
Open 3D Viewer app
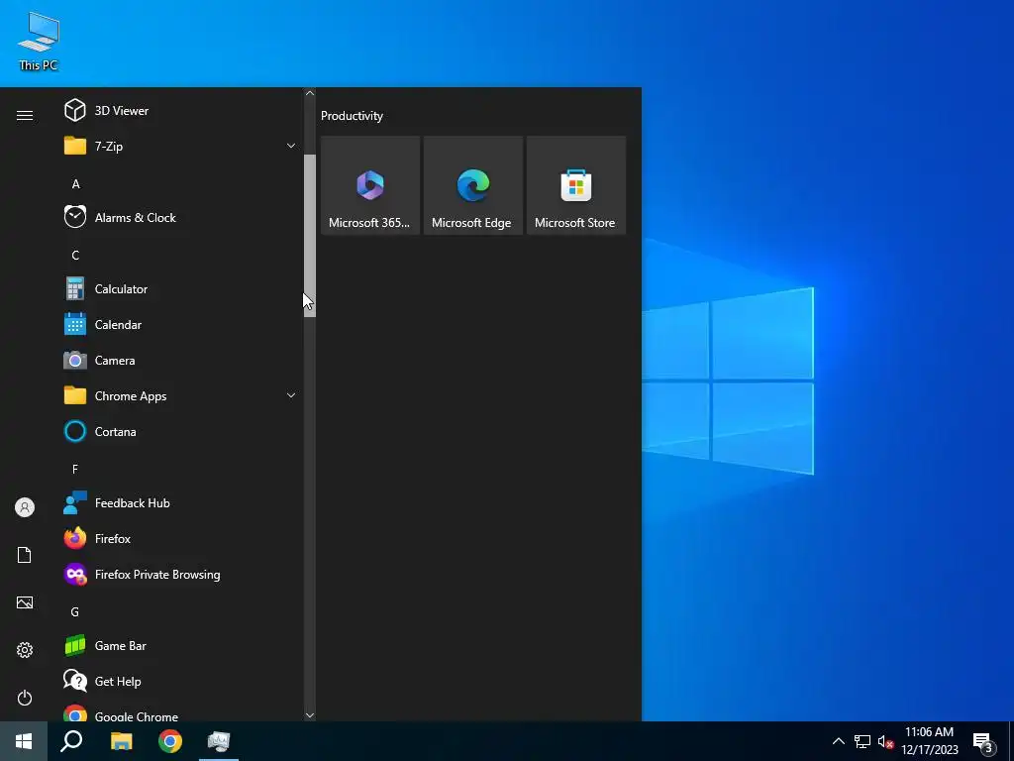(x=180, y=111)
